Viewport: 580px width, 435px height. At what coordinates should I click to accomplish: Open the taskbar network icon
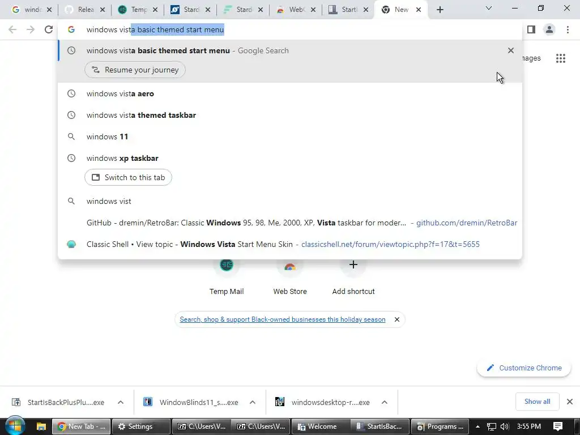(x=491, y=427)
